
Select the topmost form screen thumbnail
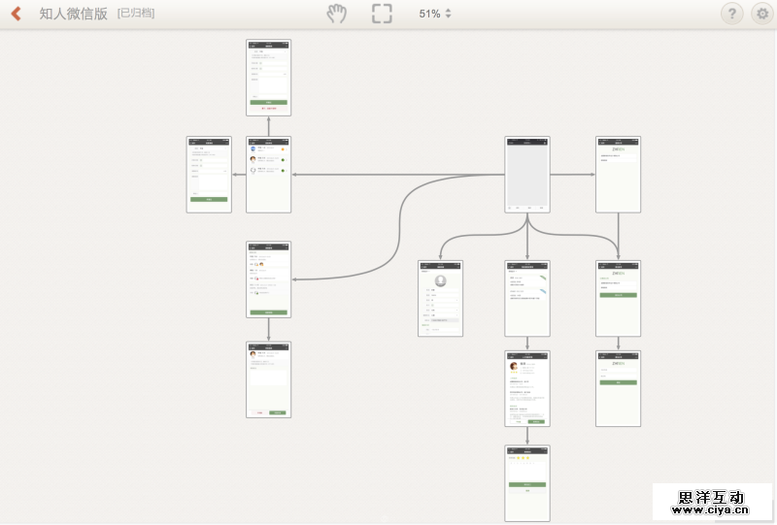pyautogui.click(x=269, y=78)
